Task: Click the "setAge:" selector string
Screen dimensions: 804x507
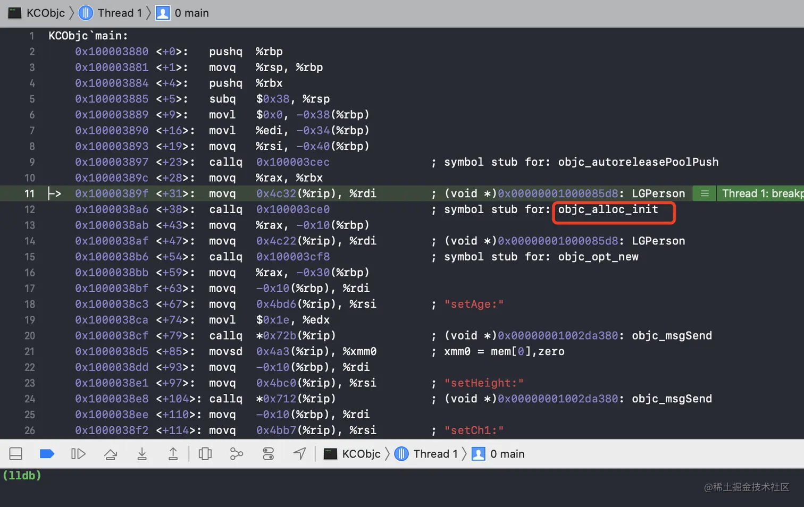Action: point(474,304)
